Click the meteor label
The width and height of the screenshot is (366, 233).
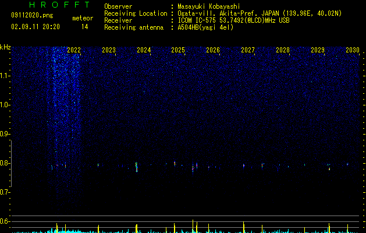[83, 18]
